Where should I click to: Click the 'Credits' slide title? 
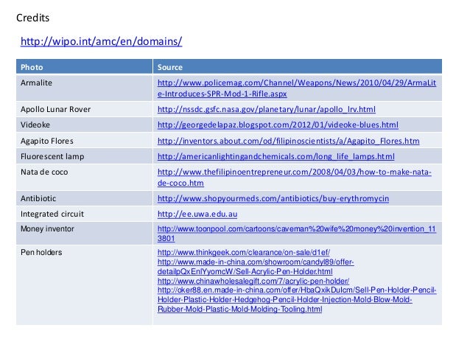(x=32, y=18)
